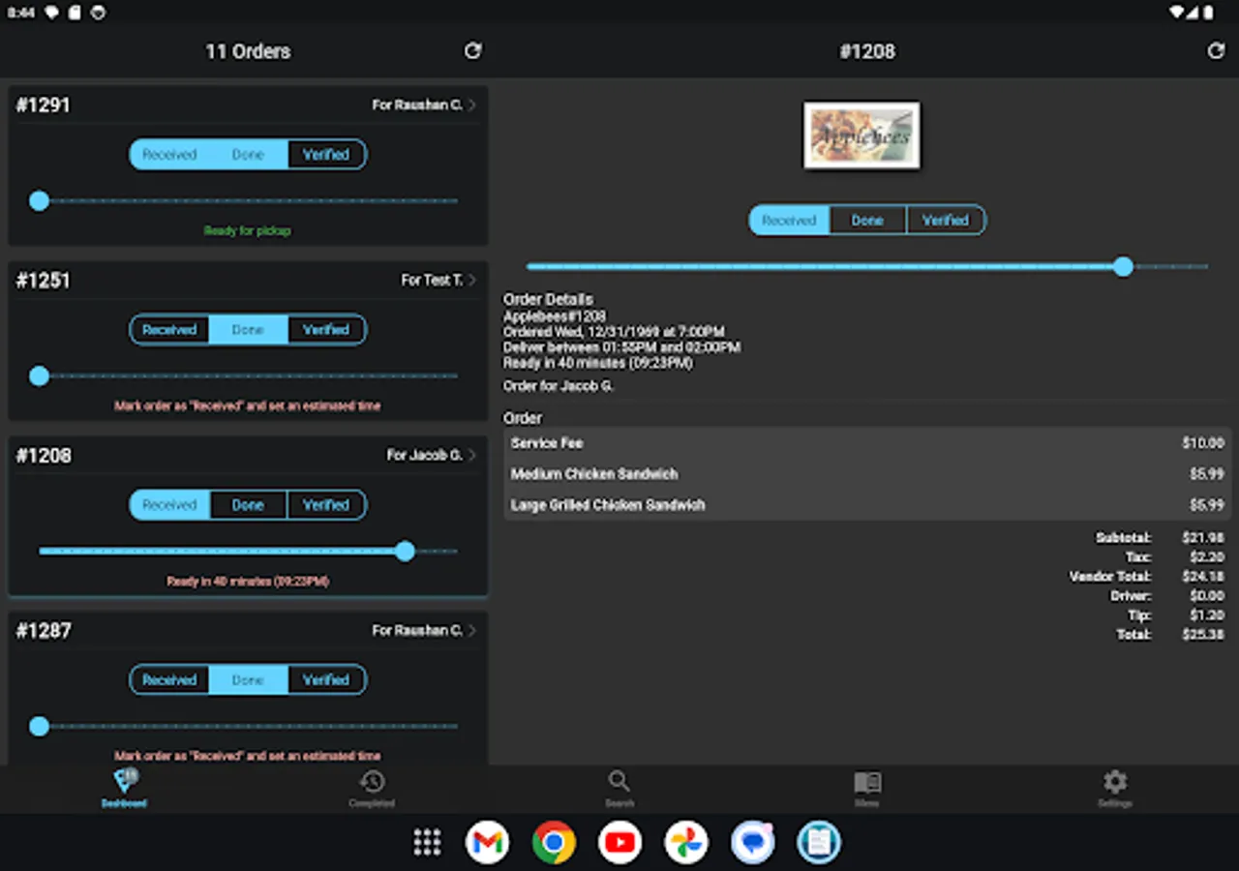Toggle Received status on order #1251
1239x871 pixels.
pyautogui.click(x=169, y=329)
